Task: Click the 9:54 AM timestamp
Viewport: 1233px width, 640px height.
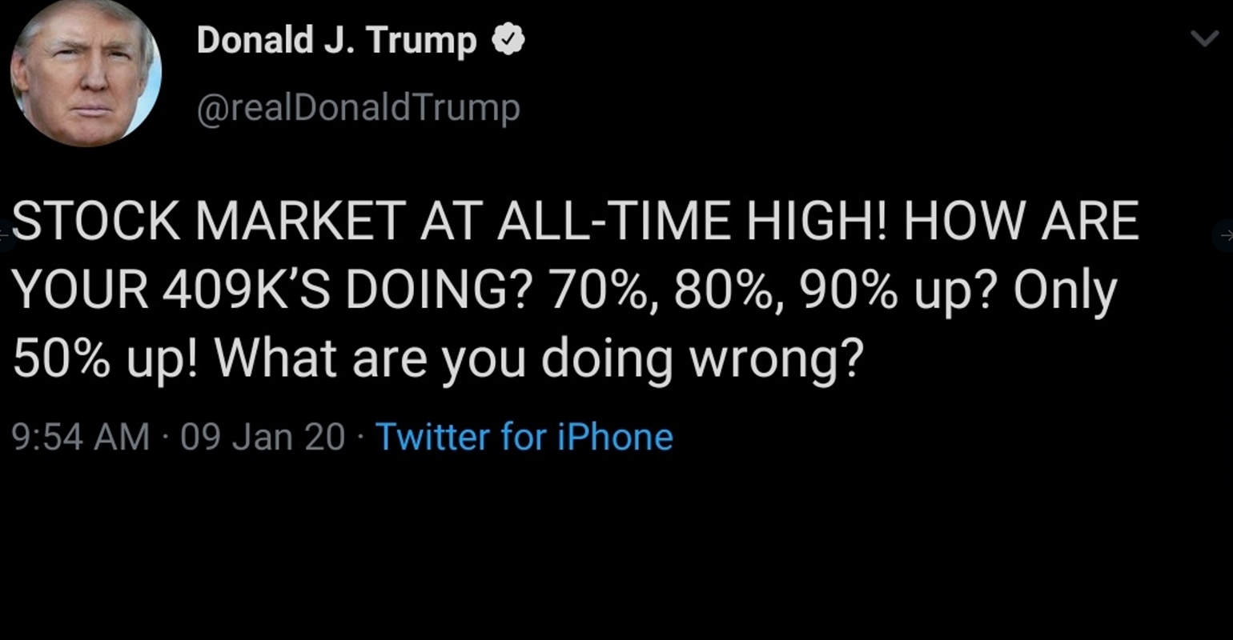Action: pyautogui.click(x=81, y=437)
